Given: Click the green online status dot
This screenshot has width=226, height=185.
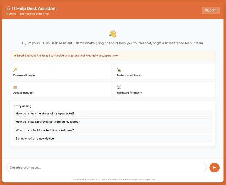Looking at the screenshot, I should tap(7, 14).
